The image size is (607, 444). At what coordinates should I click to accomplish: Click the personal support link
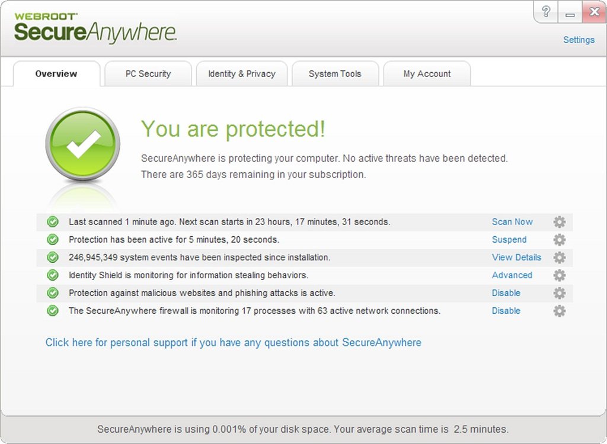tap(233, 343)
